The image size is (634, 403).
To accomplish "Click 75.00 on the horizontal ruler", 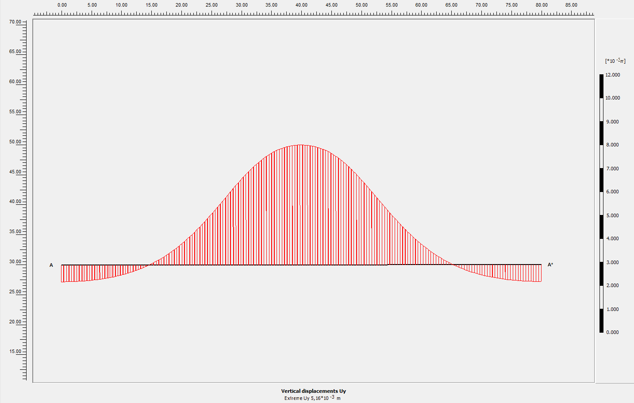I will click(511, 5).
